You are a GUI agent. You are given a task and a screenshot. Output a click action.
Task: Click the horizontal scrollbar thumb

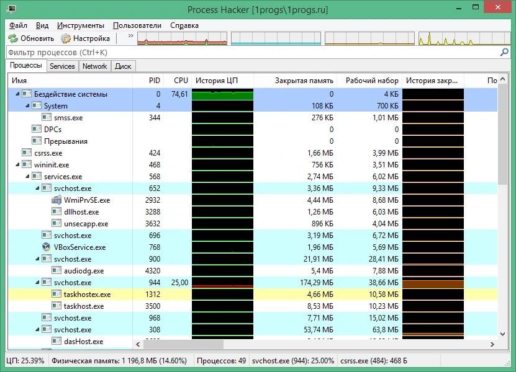point(184,344)
